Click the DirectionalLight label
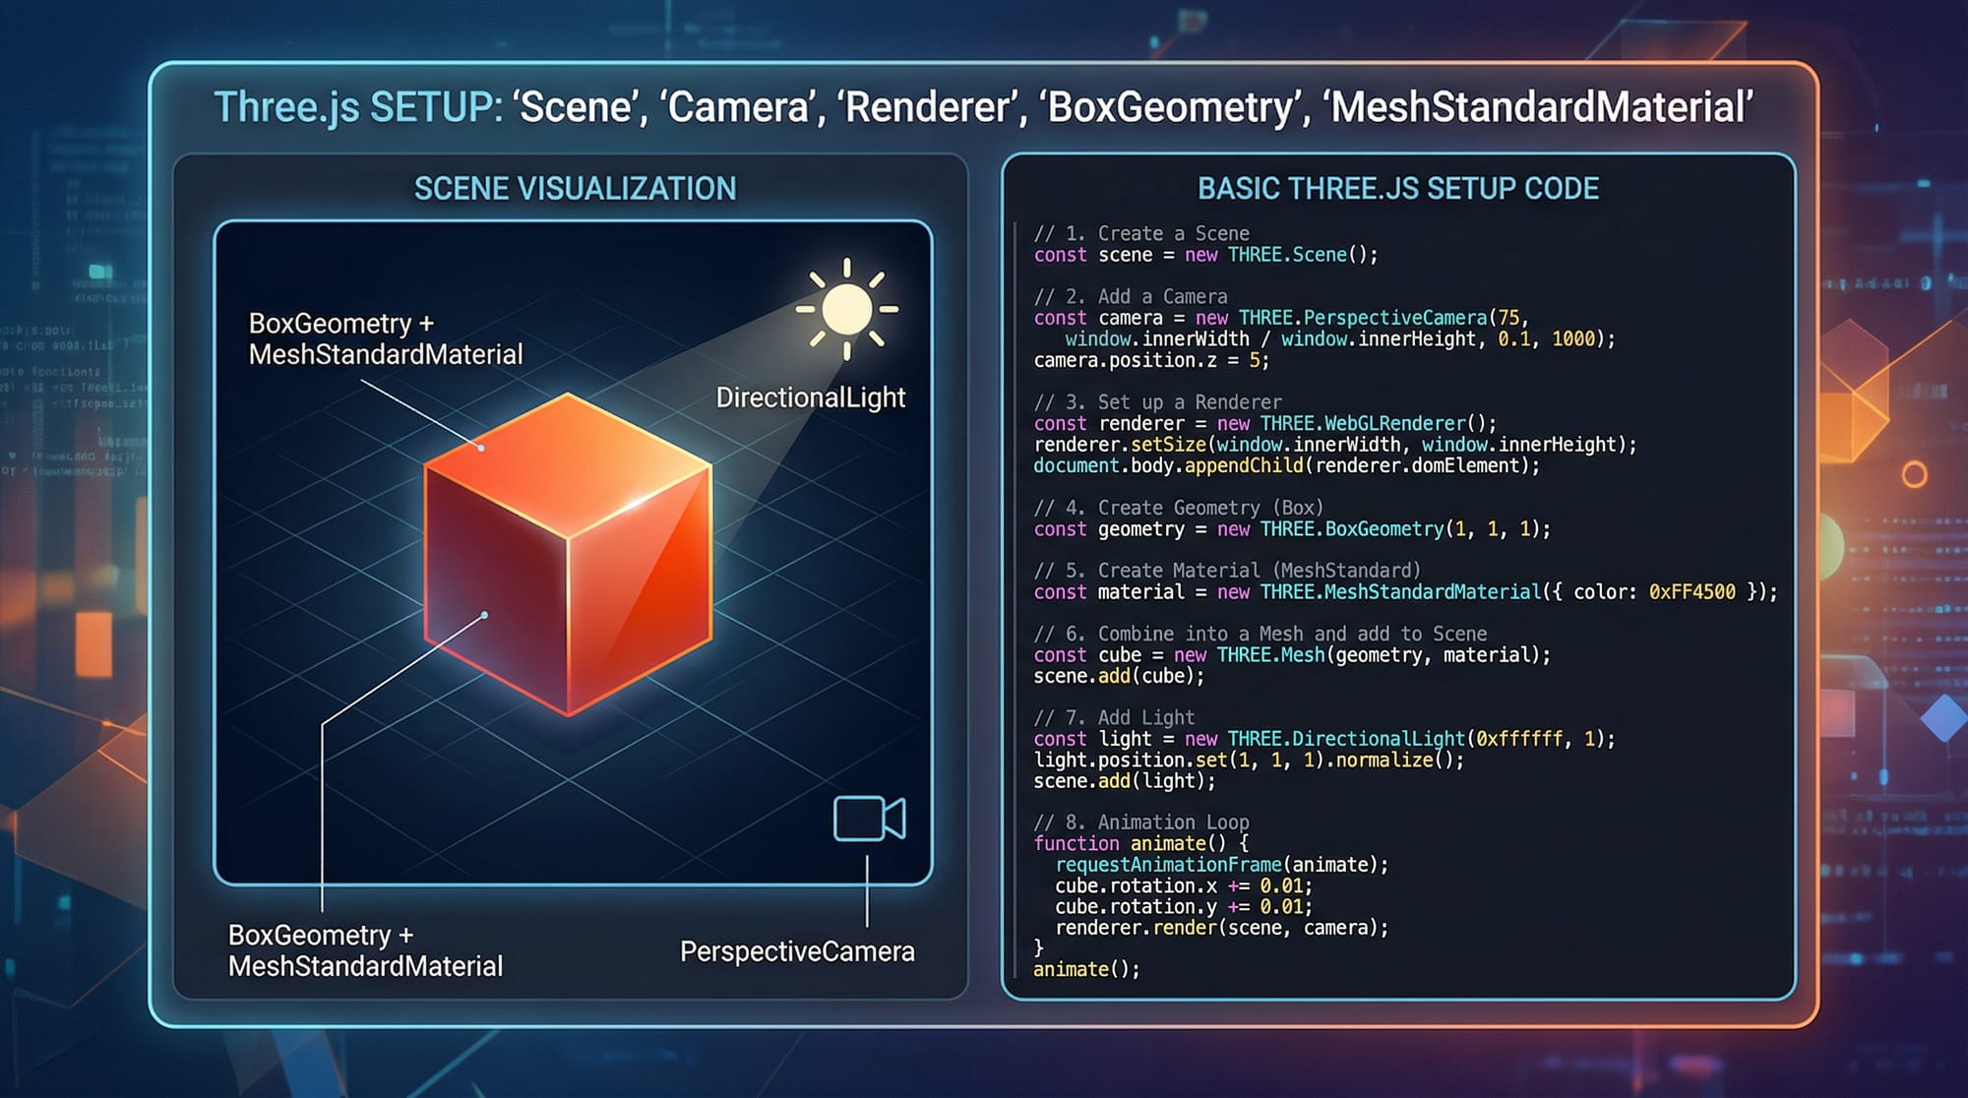 click(x=810, y=397)
